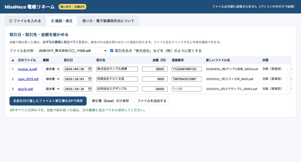
Task: Switch to ① ファイルを入れる tab
Action: 25,21
